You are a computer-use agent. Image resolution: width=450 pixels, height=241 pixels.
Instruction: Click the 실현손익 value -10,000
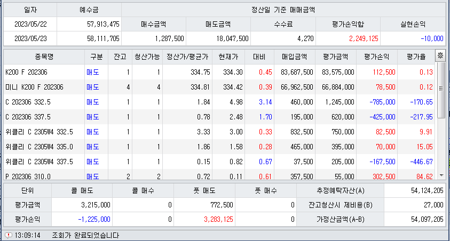point(432,38)
